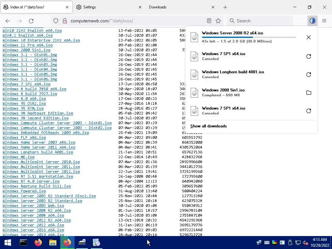Click the Windows Server 2008 R2 progress bar
The image size is (332, 249).
point(249,37)
